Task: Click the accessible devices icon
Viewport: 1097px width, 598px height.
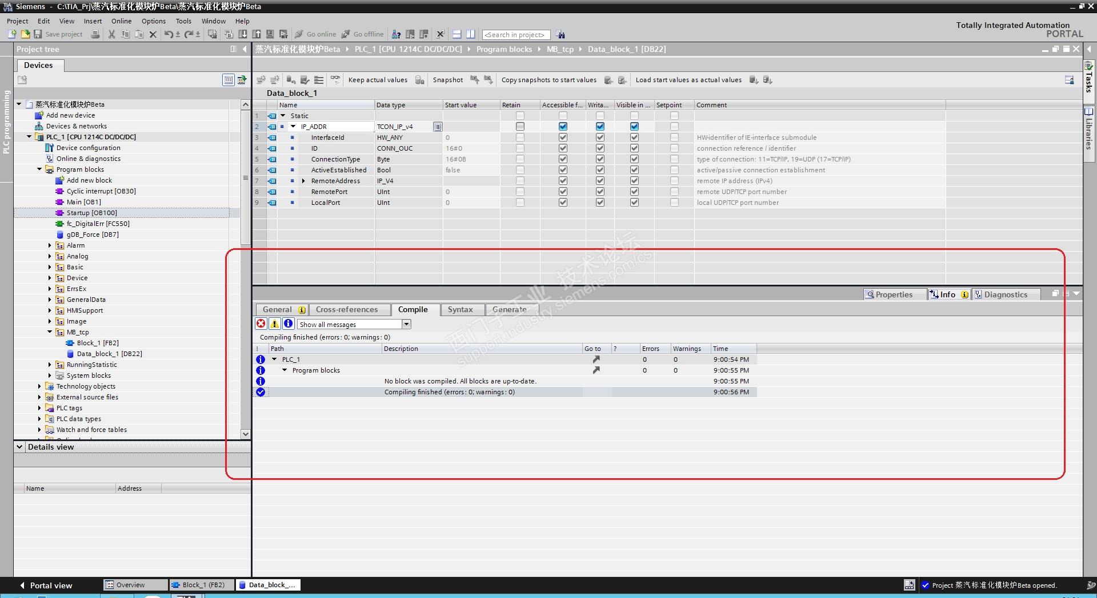Action: click(x=397, y=34)
